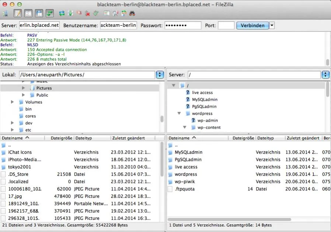Collapse the wordpress folder in server tree
This screenshot has width=331, height=232.
179,114
